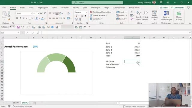Viewport: 192px width, 108px height.
Task: Click the Wrap Text icon
Action: [68, 13]
